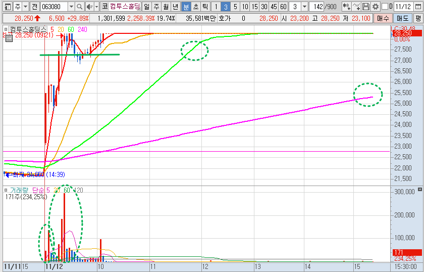Open chart settings gear icon
The height and width of the screenshot is (272, 424).
pyautogui.click(x=376, y=7)
